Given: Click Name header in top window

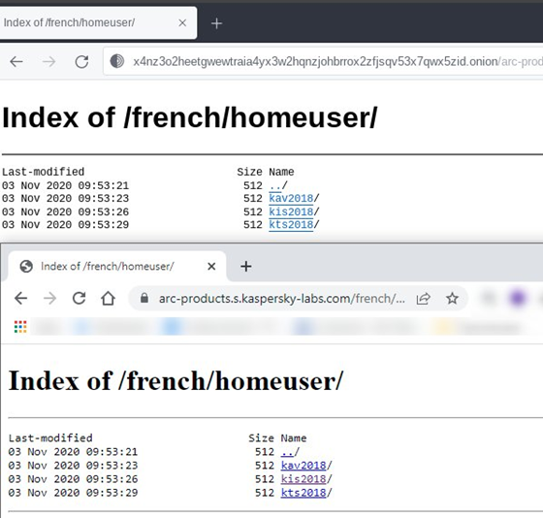Looking at the screenshot, I should (281, 172).
